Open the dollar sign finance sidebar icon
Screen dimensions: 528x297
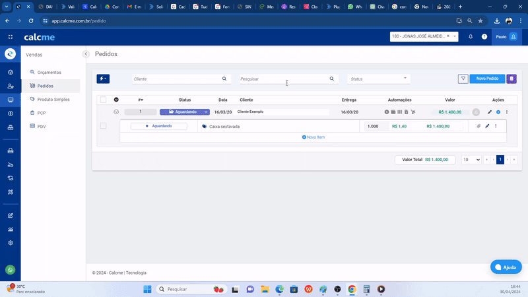(10, 114)
